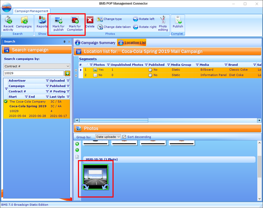
Task: Click the Search campaign header
Action: click(x=37, y=50)
